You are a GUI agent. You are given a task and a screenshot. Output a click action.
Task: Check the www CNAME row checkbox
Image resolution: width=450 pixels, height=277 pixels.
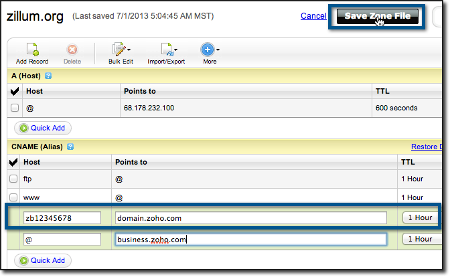tap(13, 197)
